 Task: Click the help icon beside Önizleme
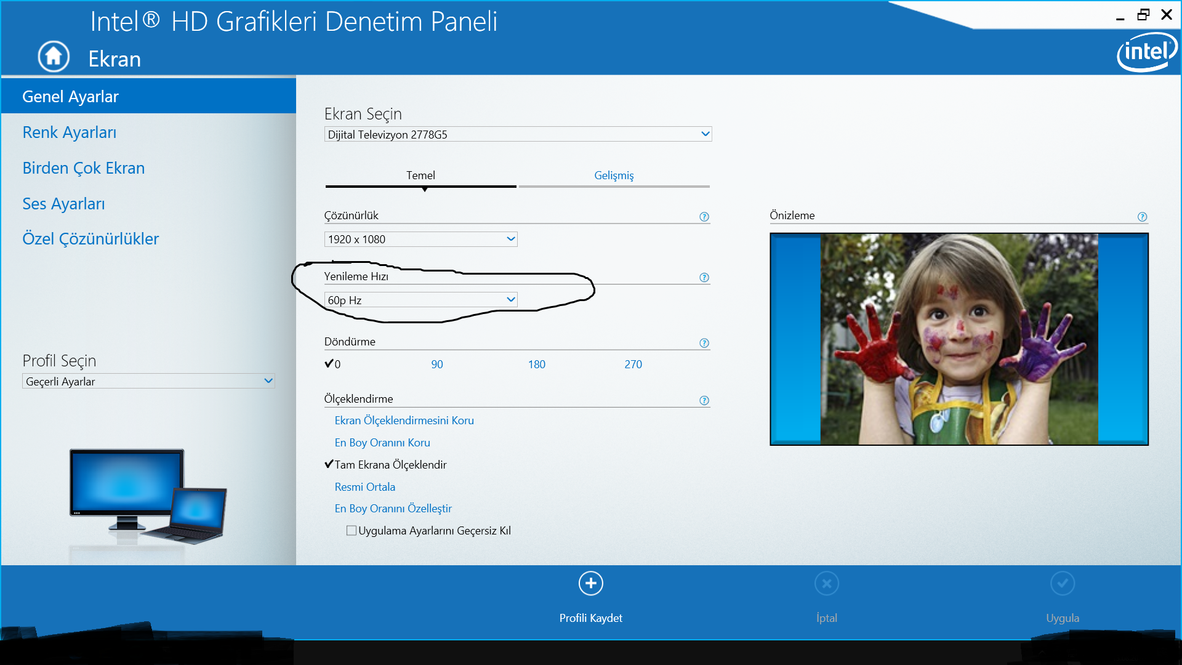pyautogui.click(x=1142, y=217)
